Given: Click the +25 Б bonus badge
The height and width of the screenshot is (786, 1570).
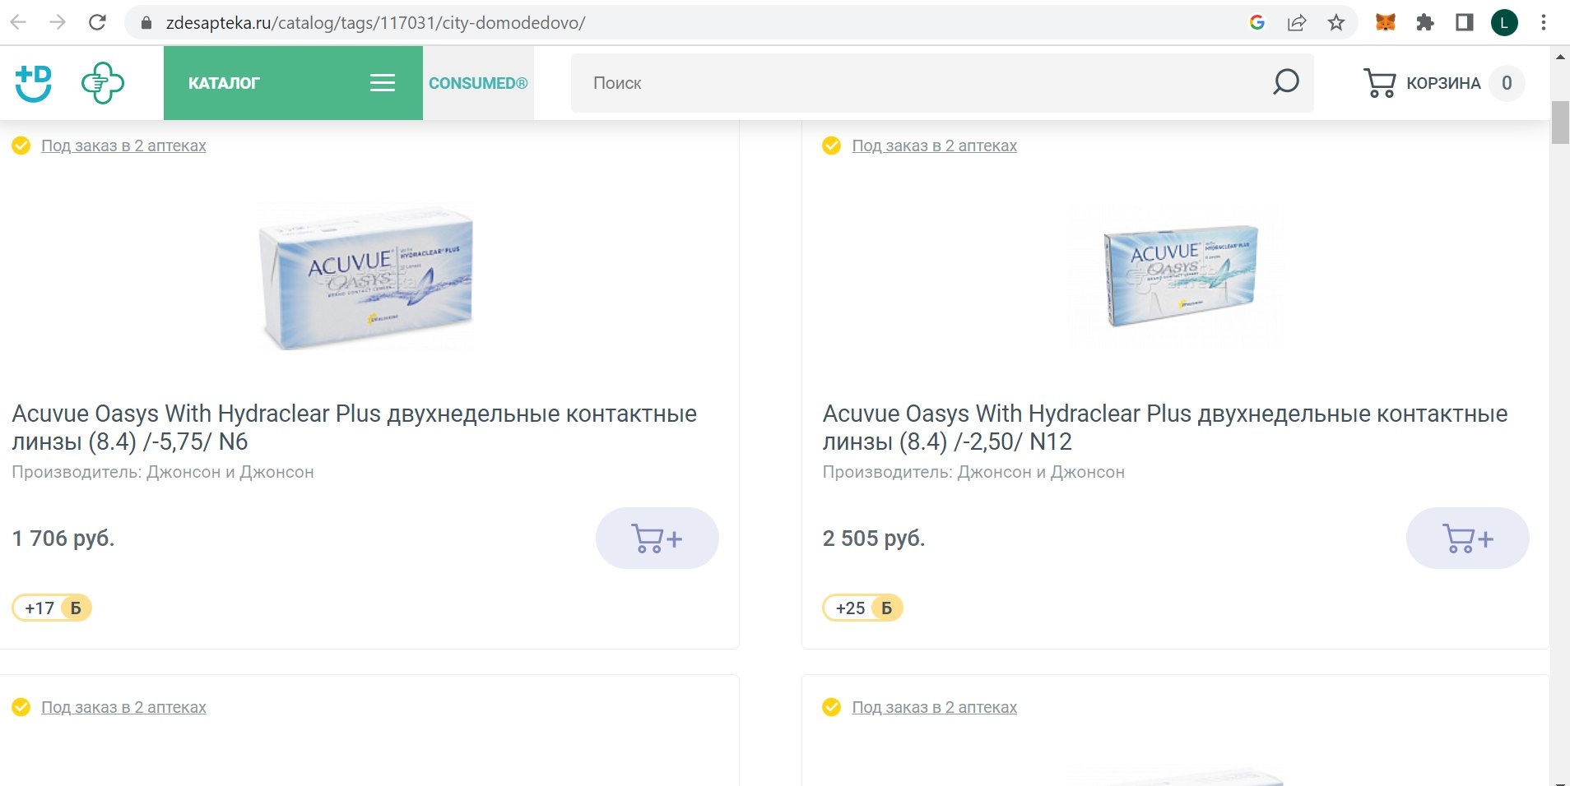Looking at the screenshot, I should click(x=862, y=608).
